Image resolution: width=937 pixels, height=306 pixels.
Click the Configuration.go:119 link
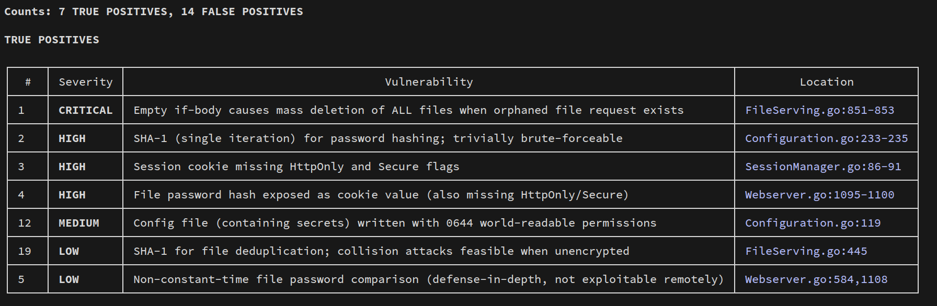[813, 223]
